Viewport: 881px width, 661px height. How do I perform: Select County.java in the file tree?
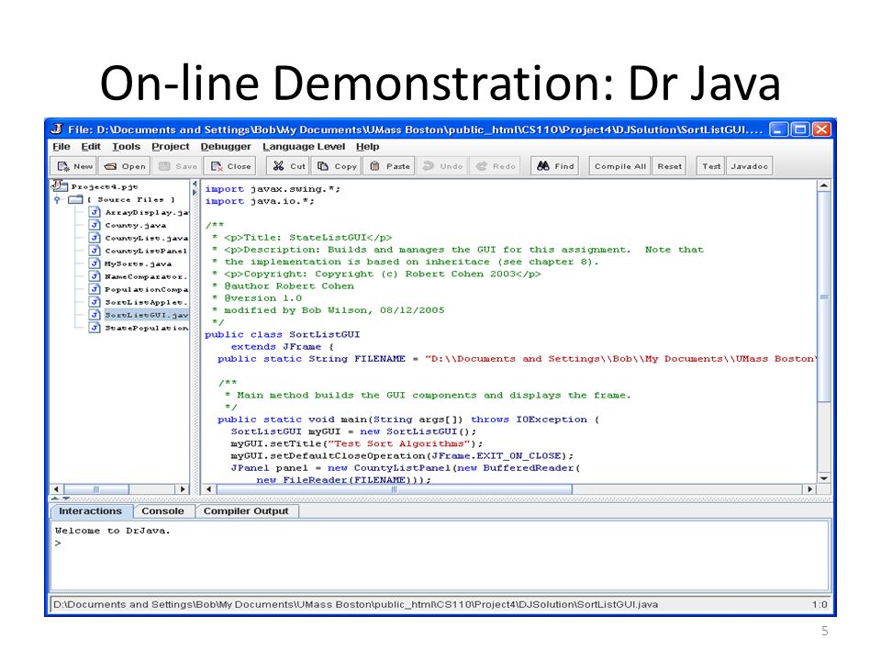point(128,226)
